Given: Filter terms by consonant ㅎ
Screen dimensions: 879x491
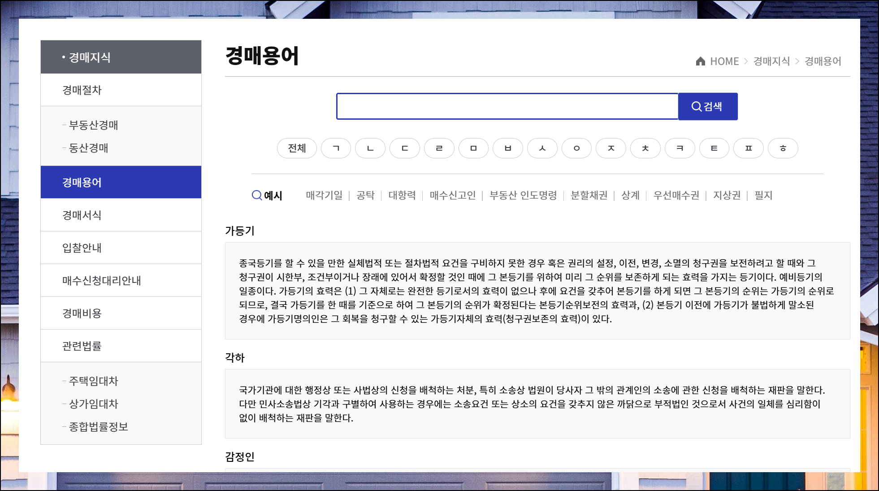Looking at the screenshot, I should (x=783, y=148).
